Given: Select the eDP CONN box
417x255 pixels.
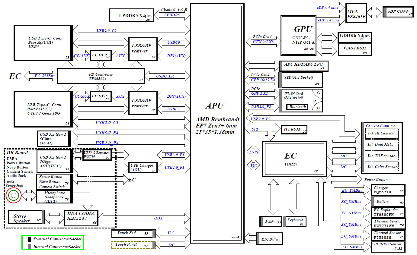Looking at the screenshot, I should pos(398,12).
